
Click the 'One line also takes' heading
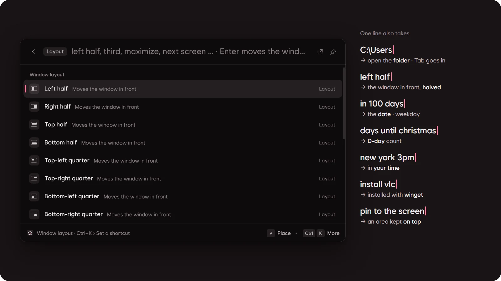385,33
